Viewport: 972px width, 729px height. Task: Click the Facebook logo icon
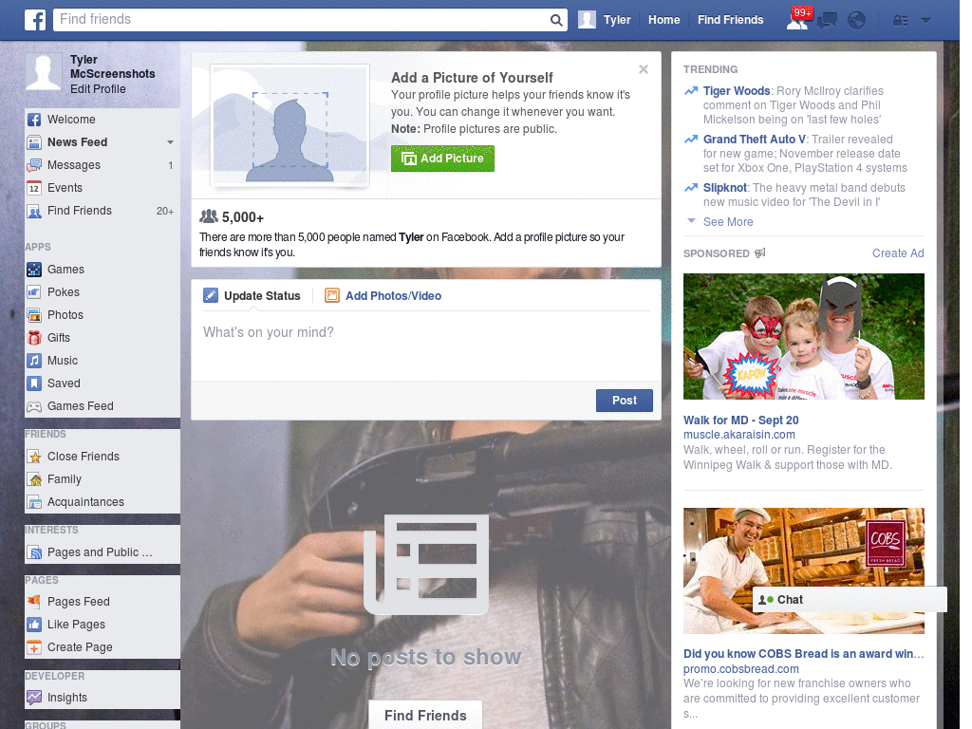35,20
